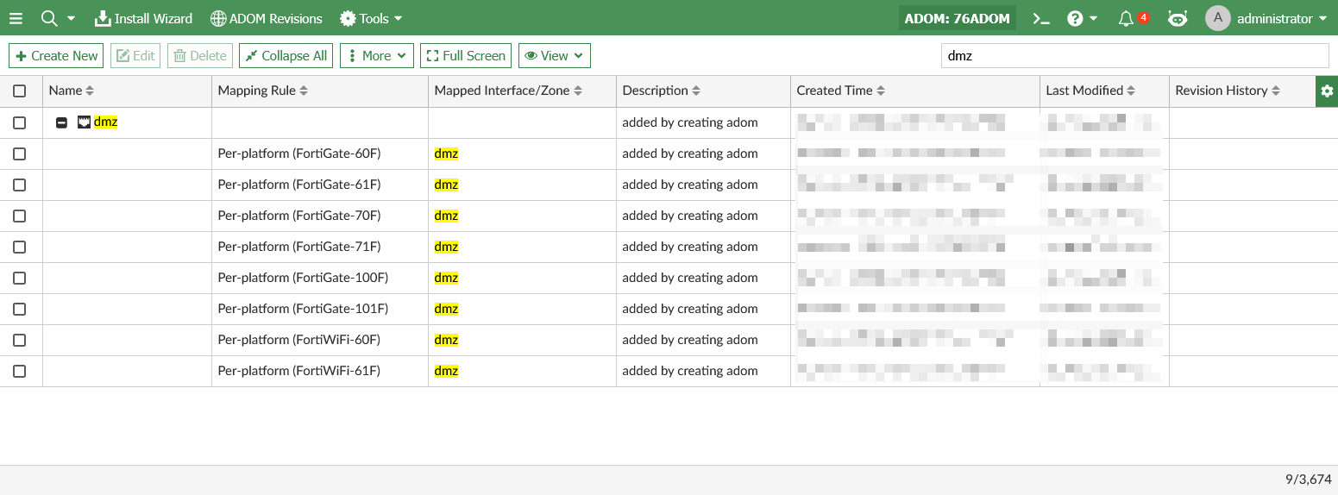Check the FortiGate-101F row checkbox

click(x=20, y=309)
